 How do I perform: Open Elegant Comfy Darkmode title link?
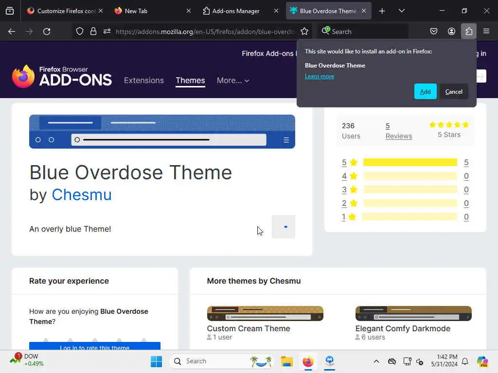tap(403, 329)
